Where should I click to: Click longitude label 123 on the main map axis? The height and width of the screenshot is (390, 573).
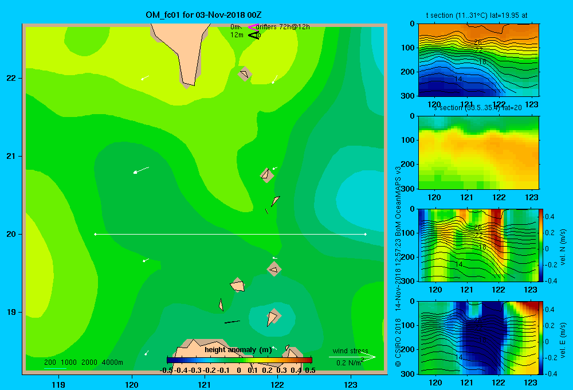click(x=351, y=384)
